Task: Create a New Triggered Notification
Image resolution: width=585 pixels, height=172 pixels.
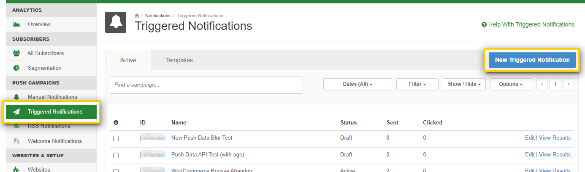Action: 532,60
